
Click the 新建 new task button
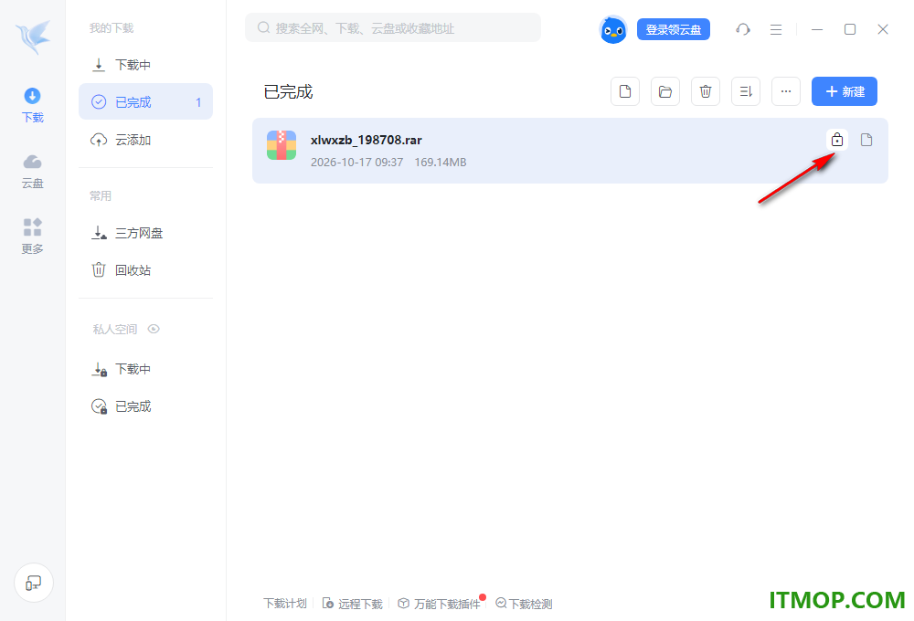coord(844,91)
